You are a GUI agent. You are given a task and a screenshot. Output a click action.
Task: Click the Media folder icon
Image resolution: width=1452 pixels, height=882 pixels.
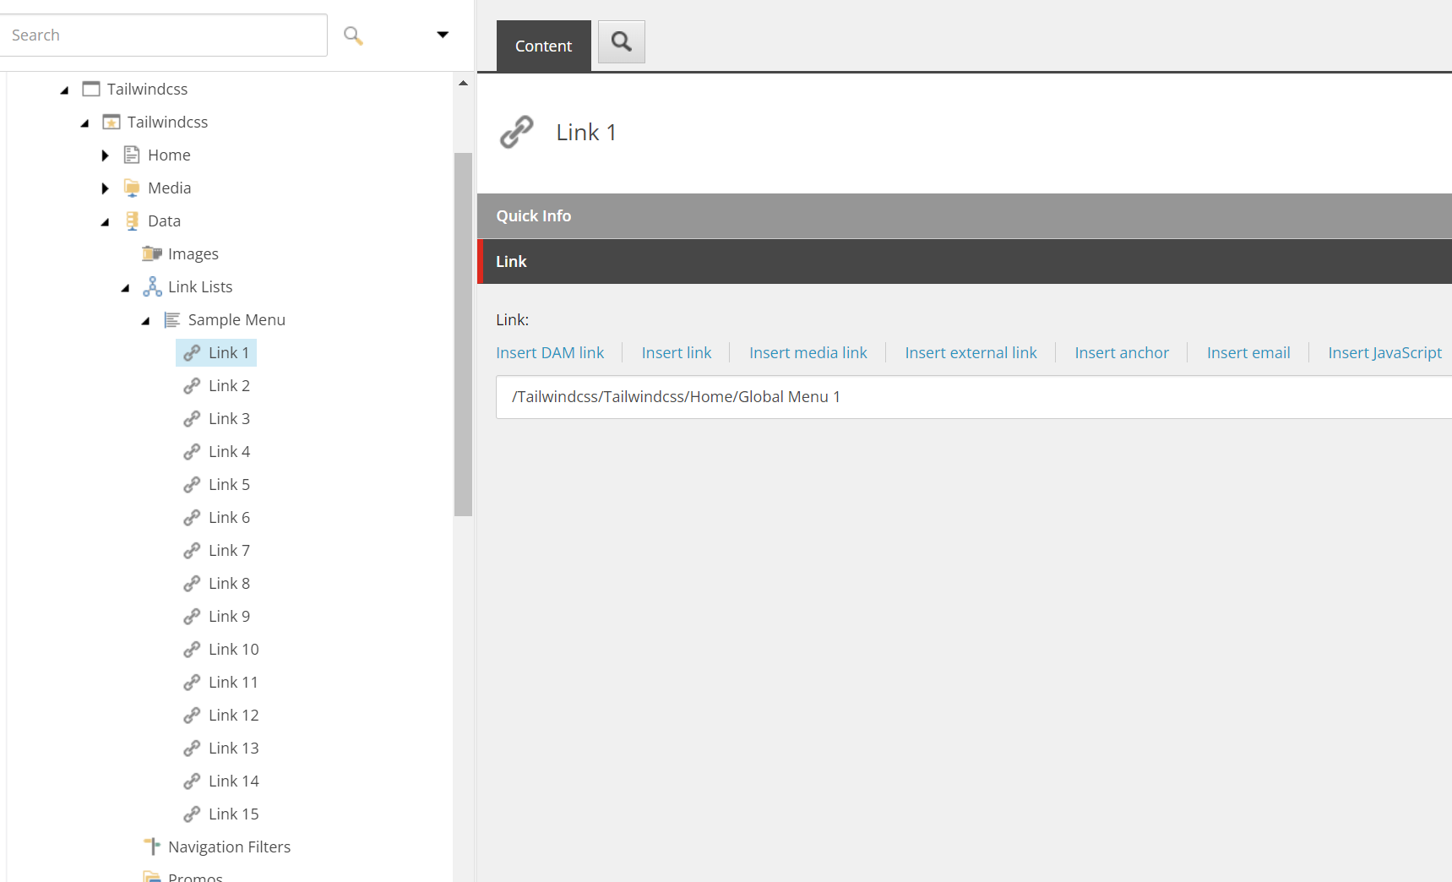click(132, 188)
